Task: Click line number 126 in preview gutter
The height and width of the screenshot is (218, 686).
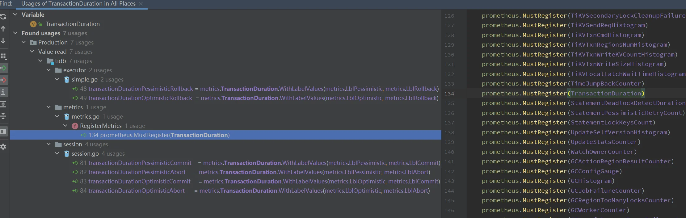Action: [449, 16]
